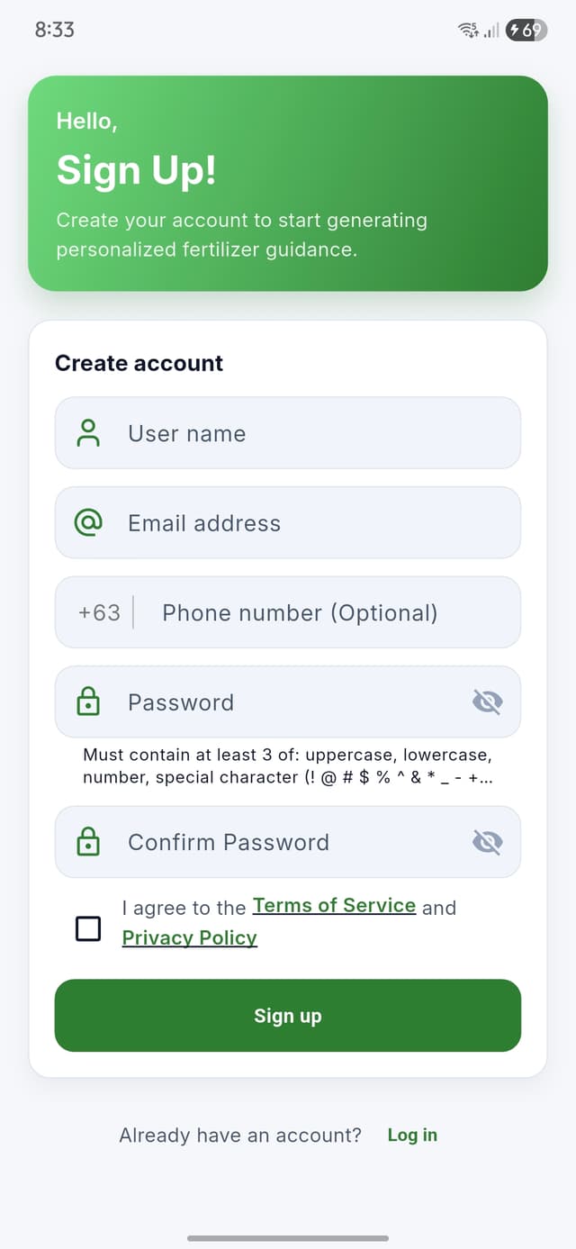Select the Email address field

(x=288, y=522)
